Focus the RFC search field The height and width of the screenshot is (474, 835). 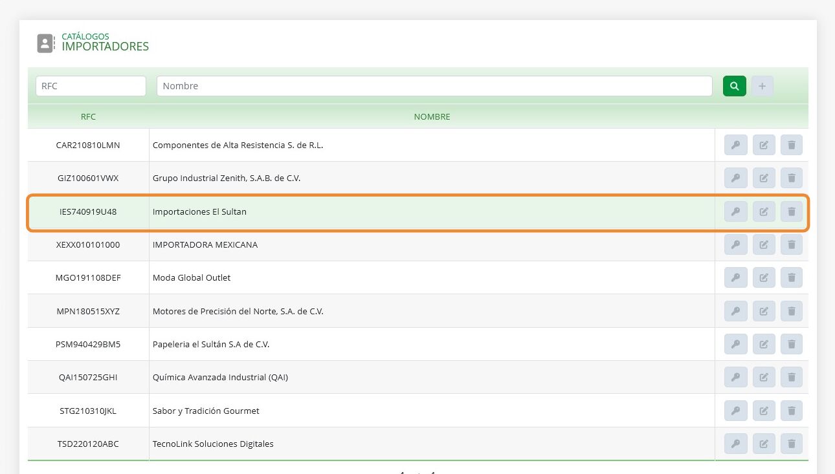coord(91,86)
